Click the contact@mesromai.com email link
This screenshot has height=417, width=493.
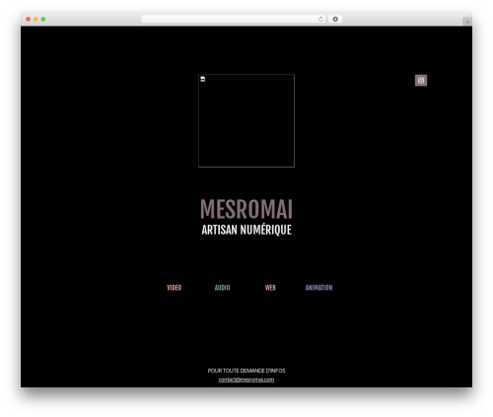coord(246,380)
